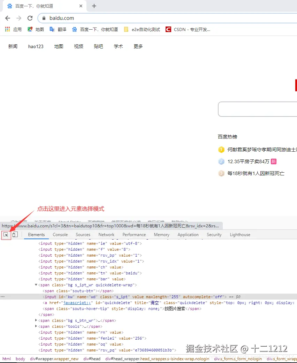The image size is (297, 363).
Task: Expand the span bg s_btn_wr node
Action: [36, 320]
